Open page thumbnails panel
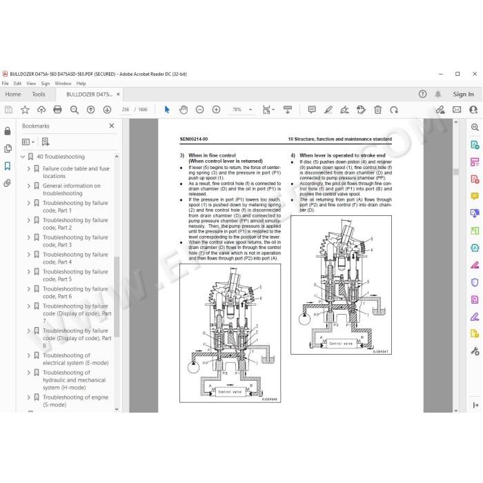Viewport: 483px width, 483px height. (8, 149)
